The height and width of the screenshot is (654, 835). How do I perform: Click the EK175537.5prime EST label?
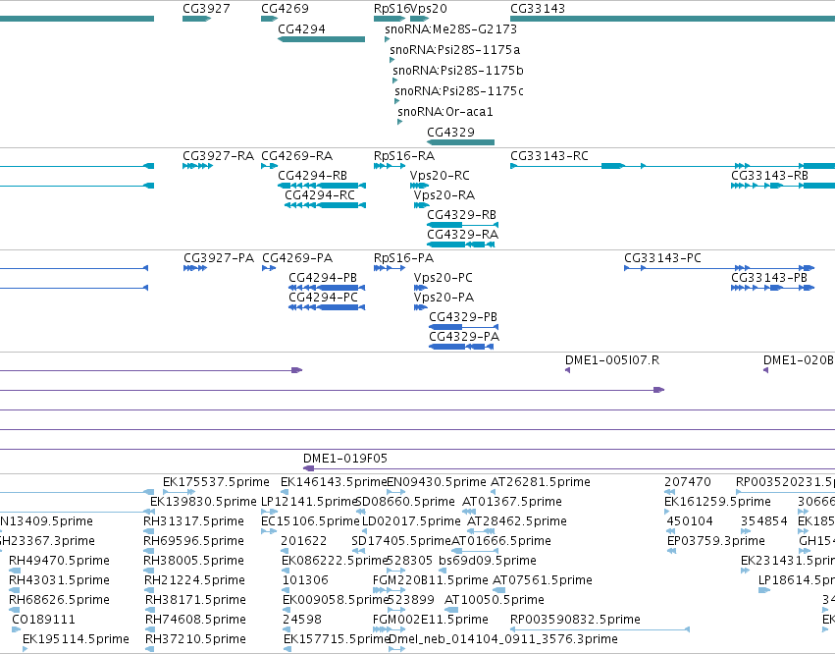pos(216,482)
